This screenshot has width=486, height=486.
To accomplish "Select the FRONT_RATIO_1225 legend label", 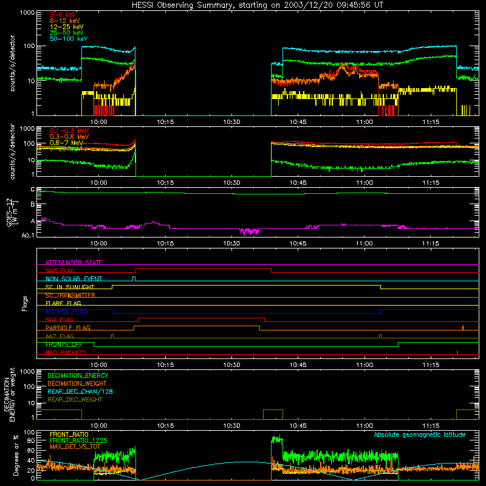I will point(78,440).
